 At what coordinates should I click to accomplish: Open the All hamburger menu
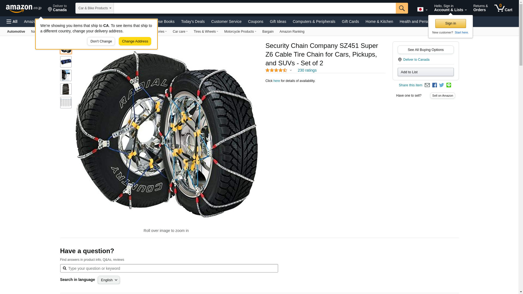(x=12, y=22)
